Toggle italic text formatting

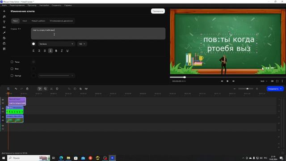pos(62,51)
